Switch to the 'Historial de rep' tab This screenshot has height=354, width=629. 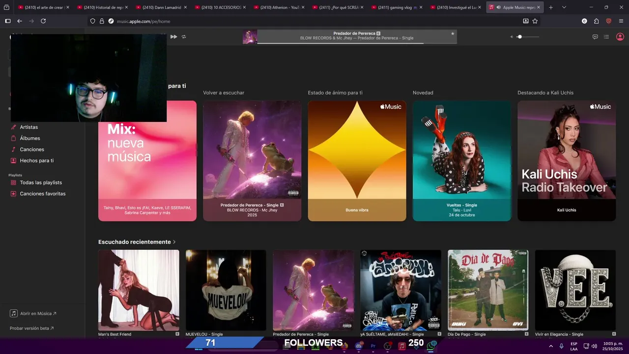click(102, 7)
